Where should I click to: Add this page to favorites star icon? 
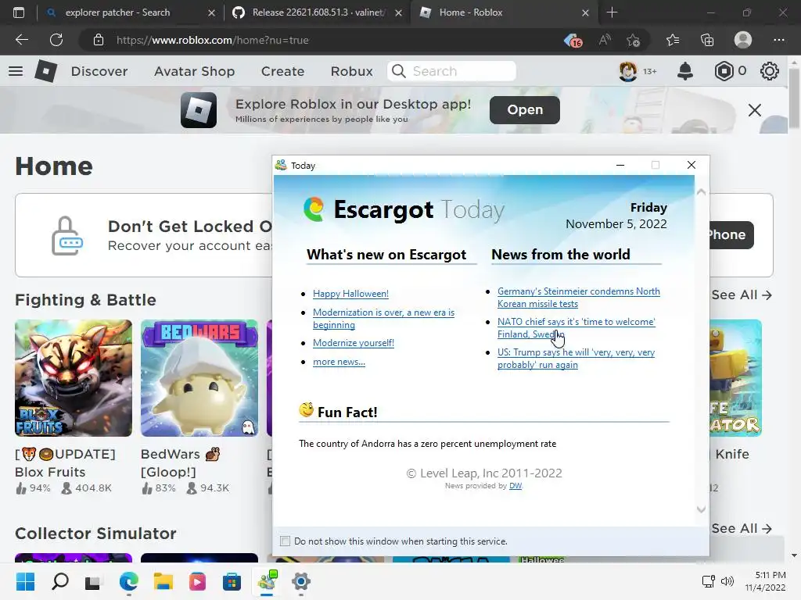pyautogui.click(x=634, y=40)
